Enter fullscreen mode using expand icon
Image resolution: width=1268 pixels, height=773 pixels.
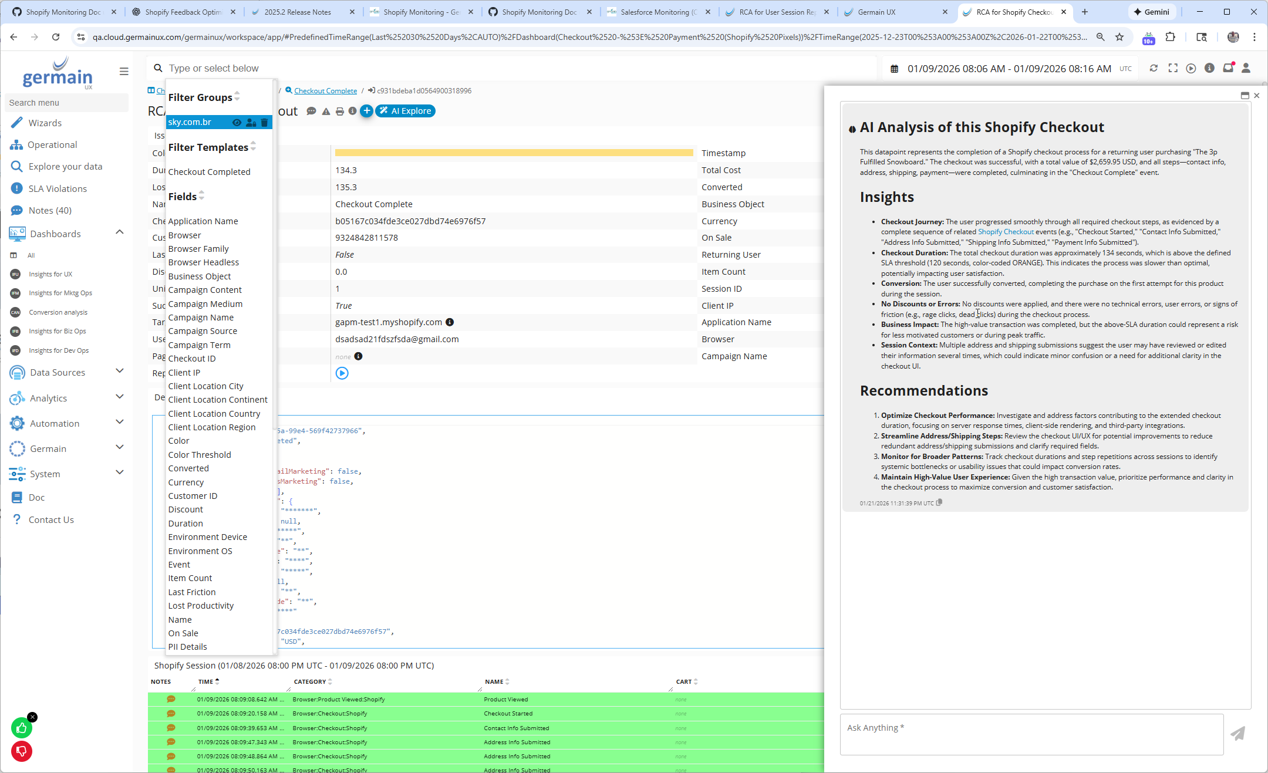(x=1172, y=69)
